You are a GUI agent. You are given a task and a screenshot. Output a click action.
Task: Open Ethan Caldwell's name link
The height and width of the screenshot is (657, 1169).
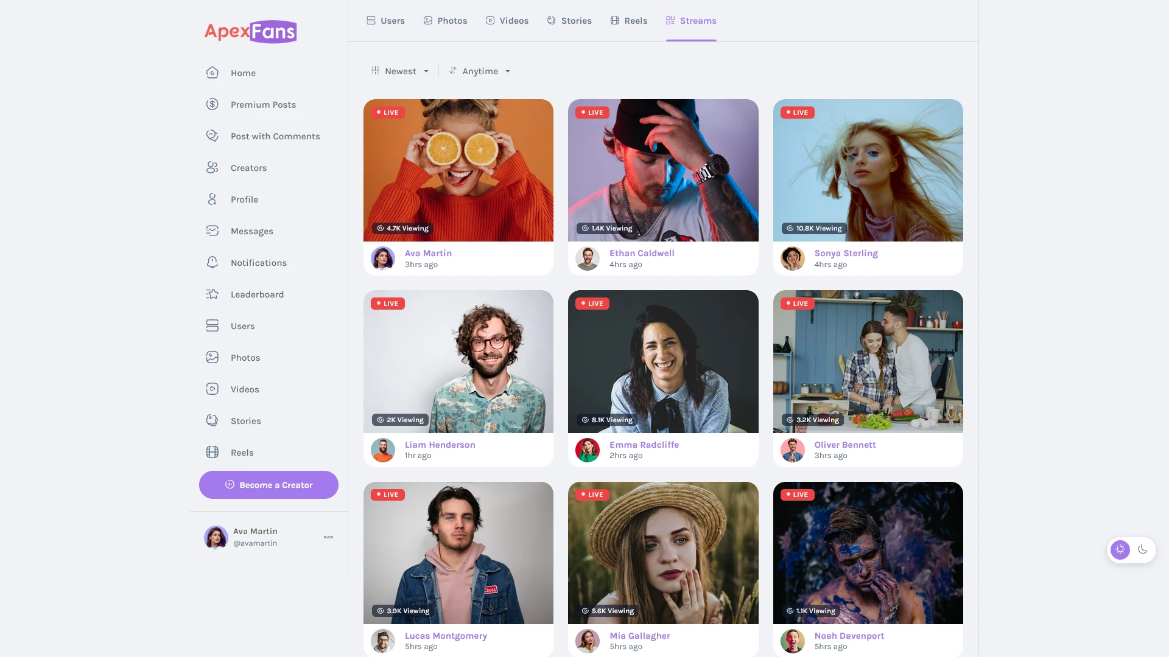point(642,253)
